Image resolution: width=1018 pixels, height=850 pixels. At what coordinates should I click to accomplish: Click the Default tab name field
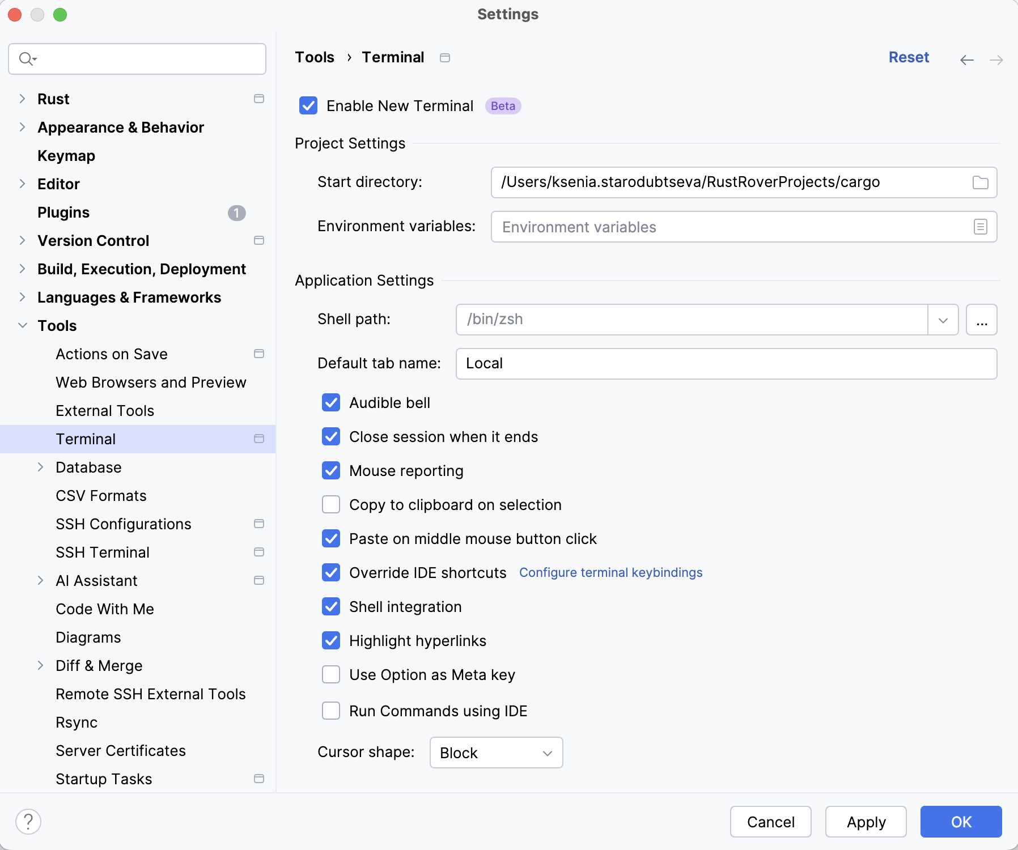[x=726, y=363]
